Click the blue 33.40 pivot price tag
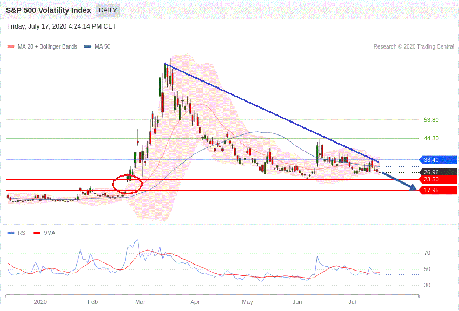The image size is (459, 311). [438, 160]
